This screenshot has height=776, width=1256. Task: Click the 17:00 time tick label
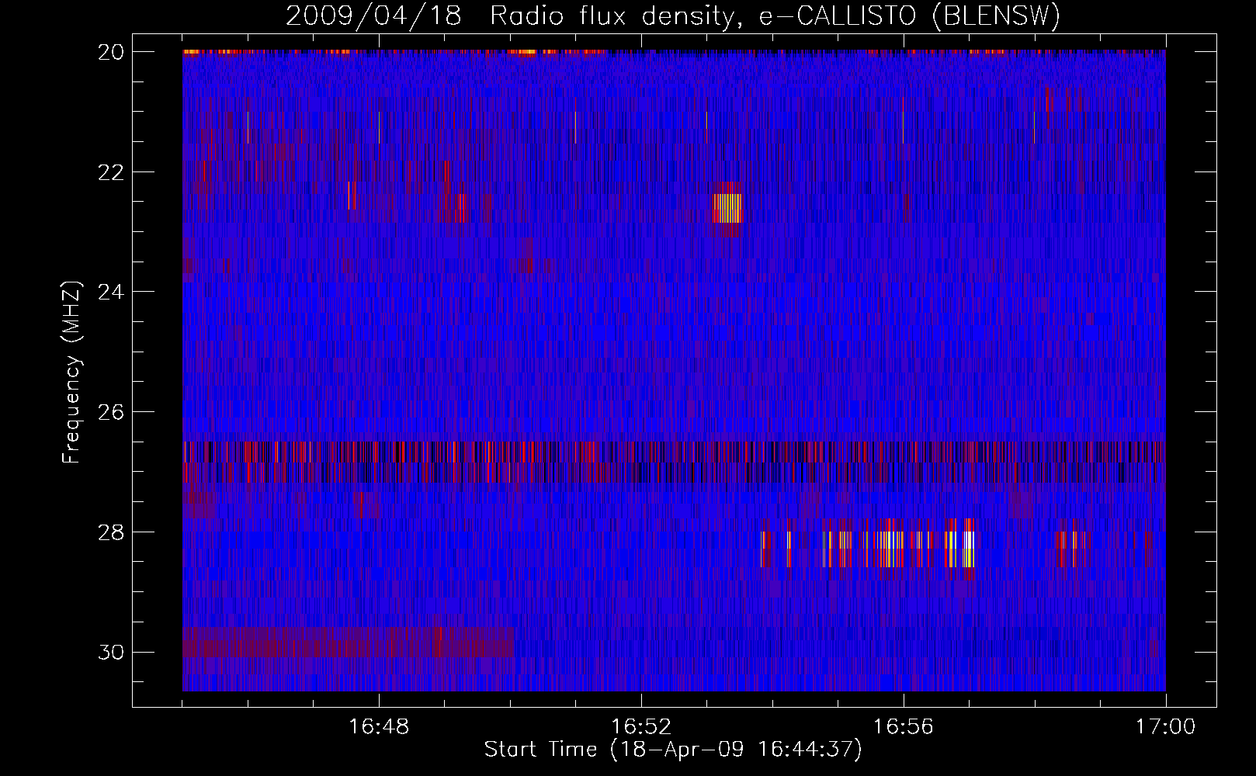[1165, 727]
